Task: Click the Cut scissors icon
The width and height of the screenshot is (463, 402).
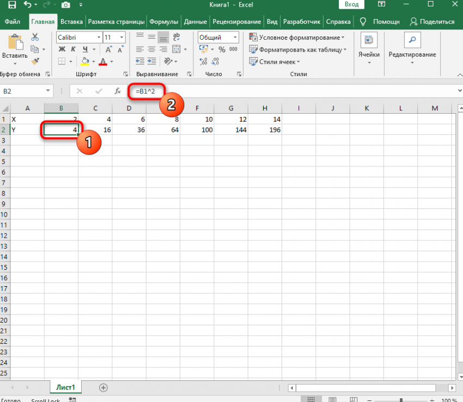Action: pyautogui.click(x=35, y=37)
